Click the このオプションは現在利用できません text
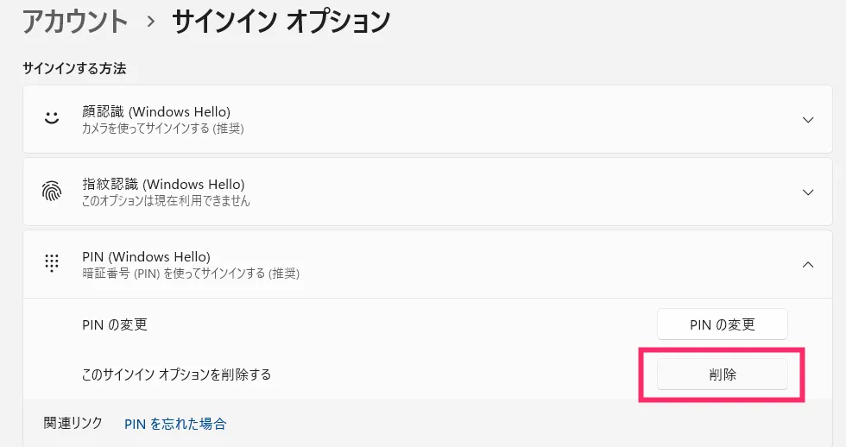This screenshot has height=447, width=846. [x=166, y=200]
